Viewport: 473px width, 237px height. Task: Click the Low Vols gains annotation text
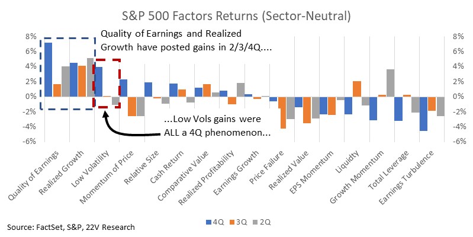(217, 126)
